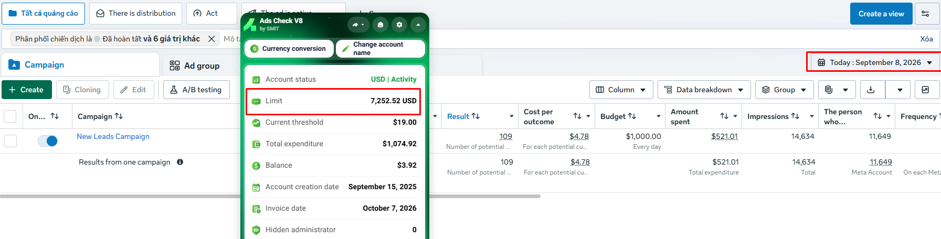Click the $4.78 cost in New Leads Campaign row
941x239 pixels.
(x=579, y=136)
